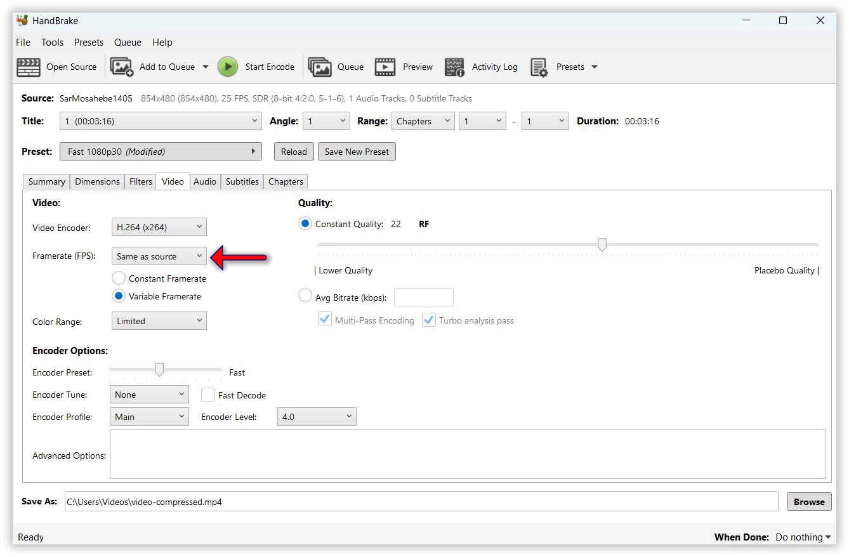
Task: Select the Video tab
Action: coord(173,181)
